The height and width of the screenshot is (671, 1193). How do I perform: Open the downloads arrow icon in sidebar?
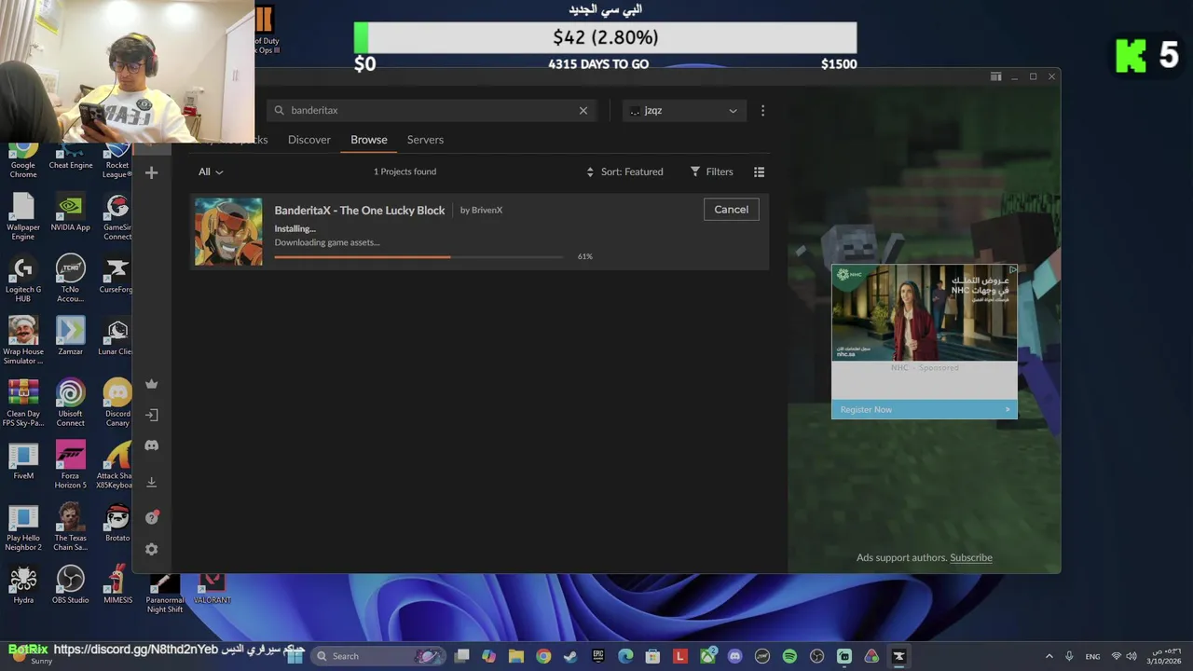tap(152, 482)
